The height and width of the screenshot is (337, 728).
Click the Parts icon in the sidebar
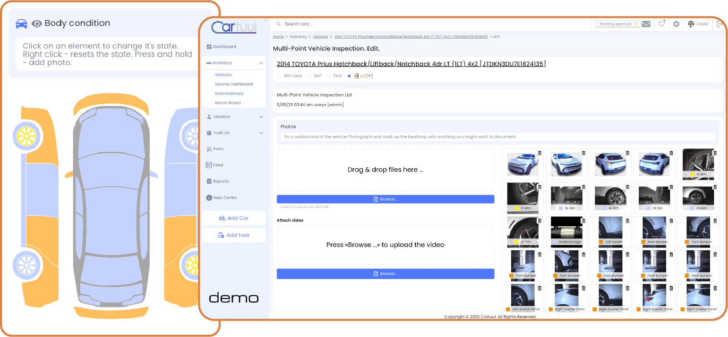[209, 149]
